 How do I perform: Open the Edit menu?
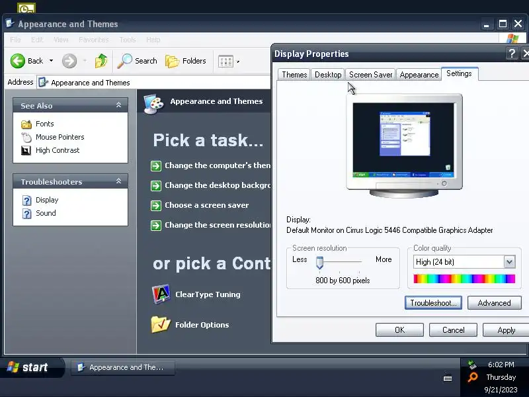click(37, 40)
